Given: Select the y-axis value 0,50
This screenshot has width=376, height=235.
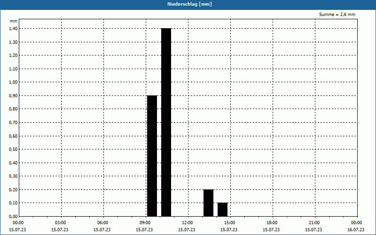Looking at the screenshot, I should (13, 149).
